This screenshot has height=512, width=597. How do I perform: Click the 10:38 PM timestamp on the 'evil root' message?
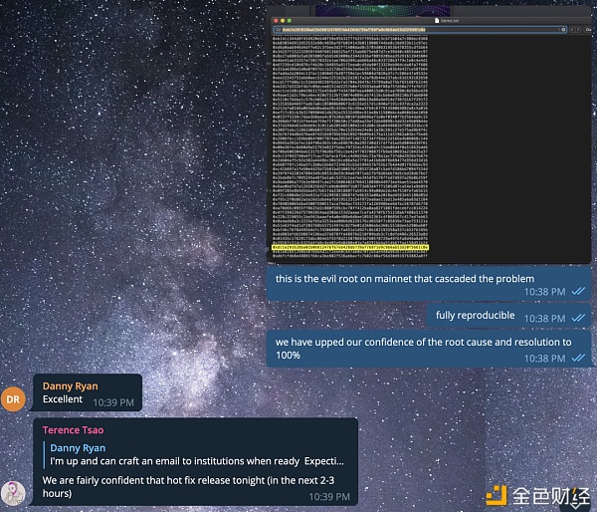tap(545, 292)
